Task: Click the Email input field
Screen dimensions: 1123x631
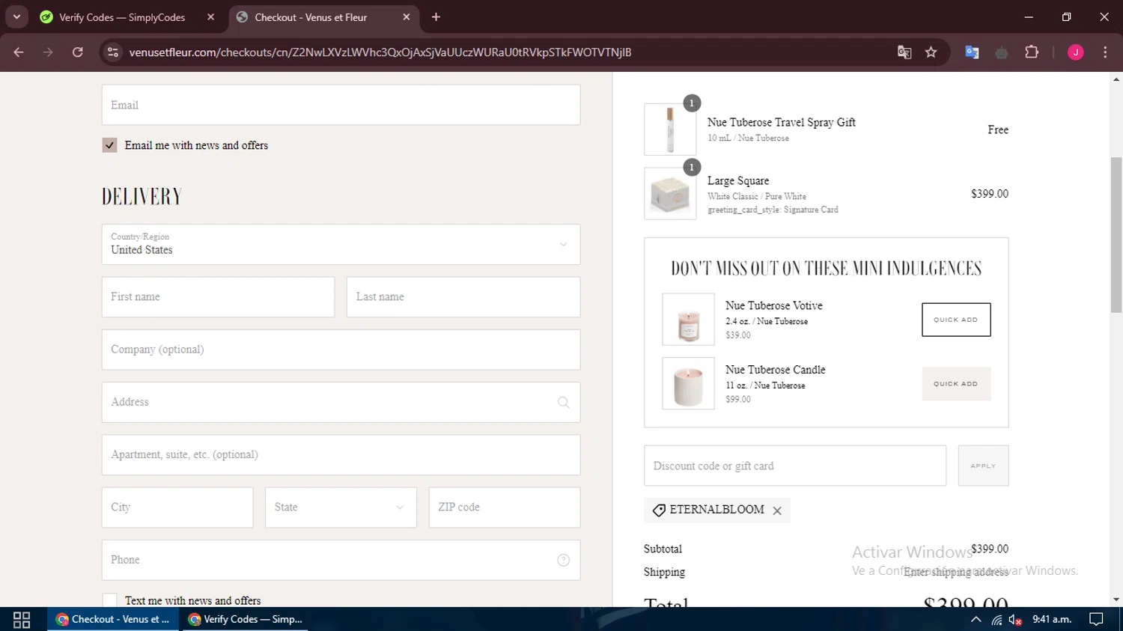Action: tap(341, 105)
